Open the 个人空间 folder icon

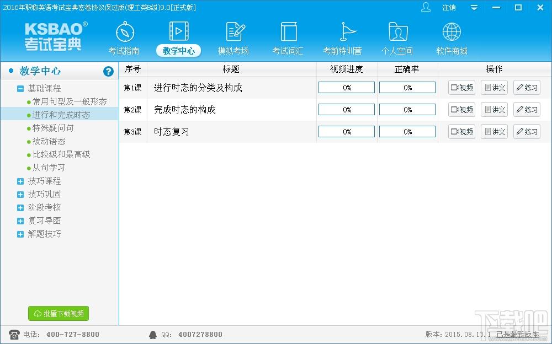pyautogui.click(x=397, y=32)
